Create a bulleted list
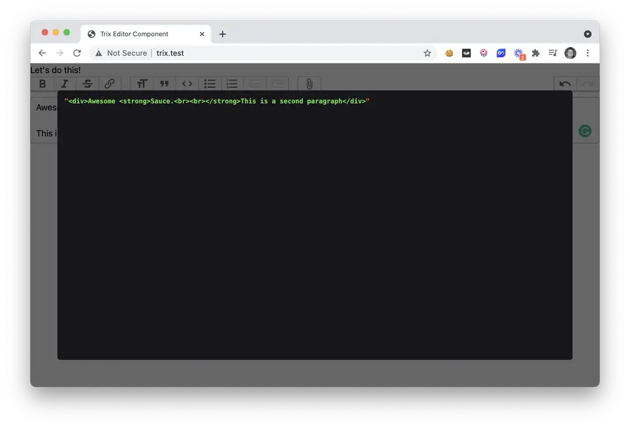 click(x=210, y=84)
